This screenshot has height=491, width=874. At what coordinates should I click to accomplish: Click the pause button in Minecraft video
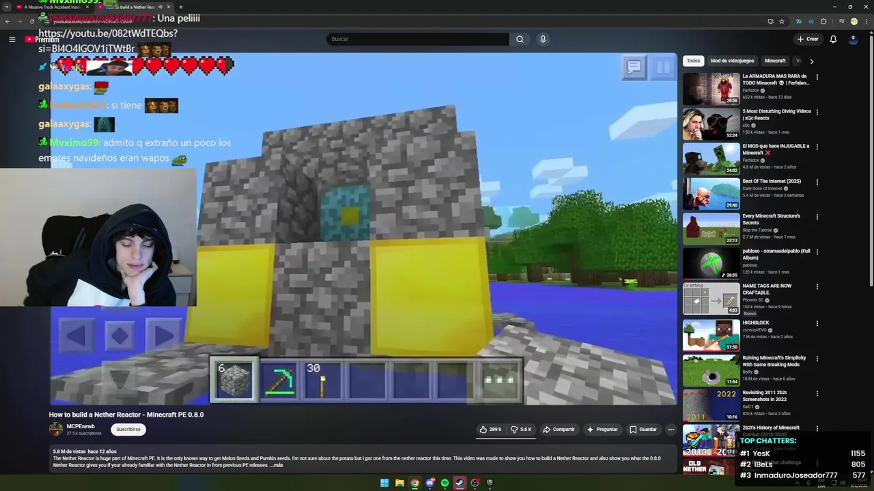(662, 67)
